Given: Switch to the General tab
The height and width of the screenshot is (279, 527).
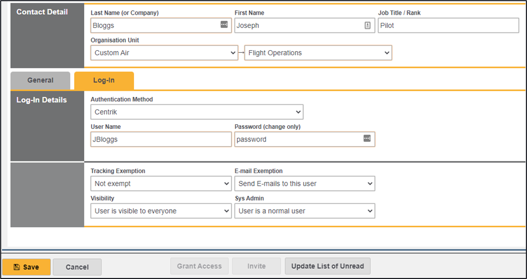Looking at the screenshot, I should click(x=41, y=81).
